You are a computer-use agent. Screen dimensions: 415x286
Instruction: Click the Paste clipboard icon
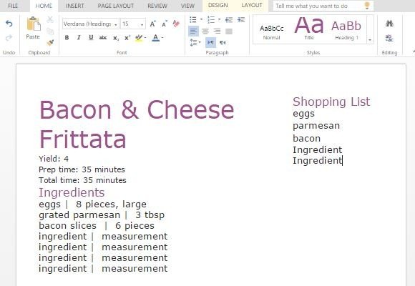pyautogui.click(x=34, y=24)
